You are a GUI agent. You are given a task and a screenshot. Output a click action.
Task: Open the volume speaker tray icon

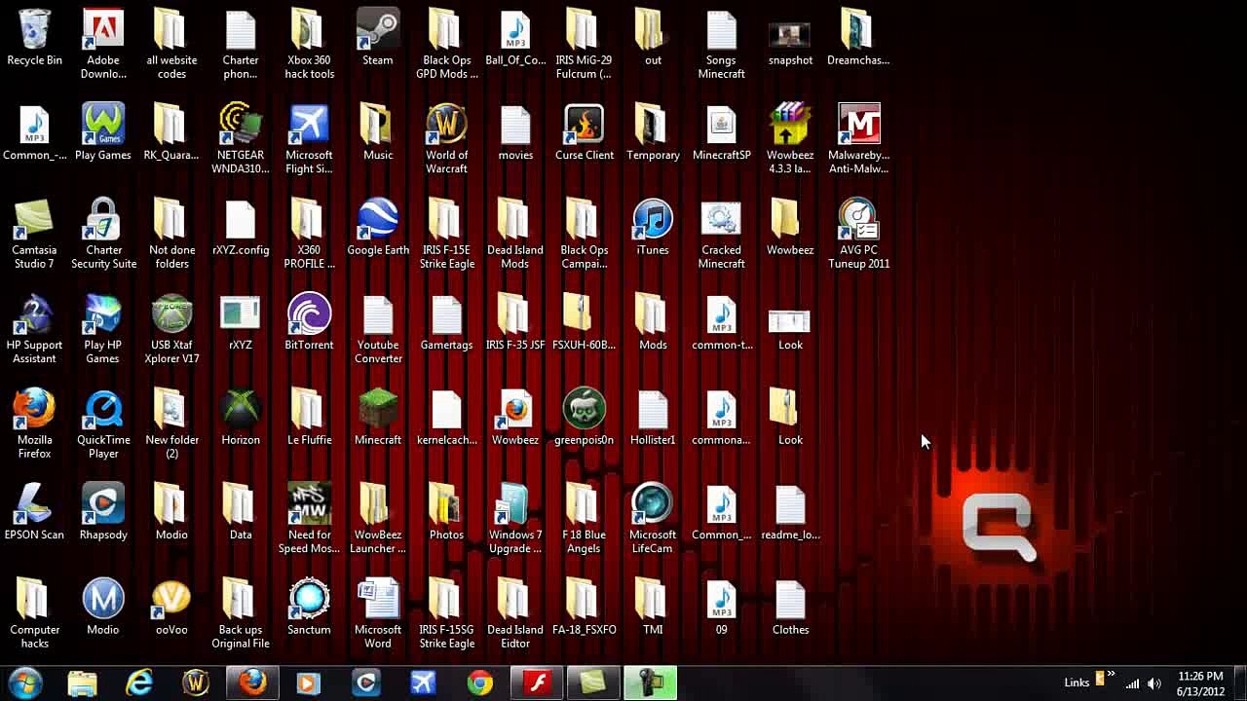pos(1154,683)
